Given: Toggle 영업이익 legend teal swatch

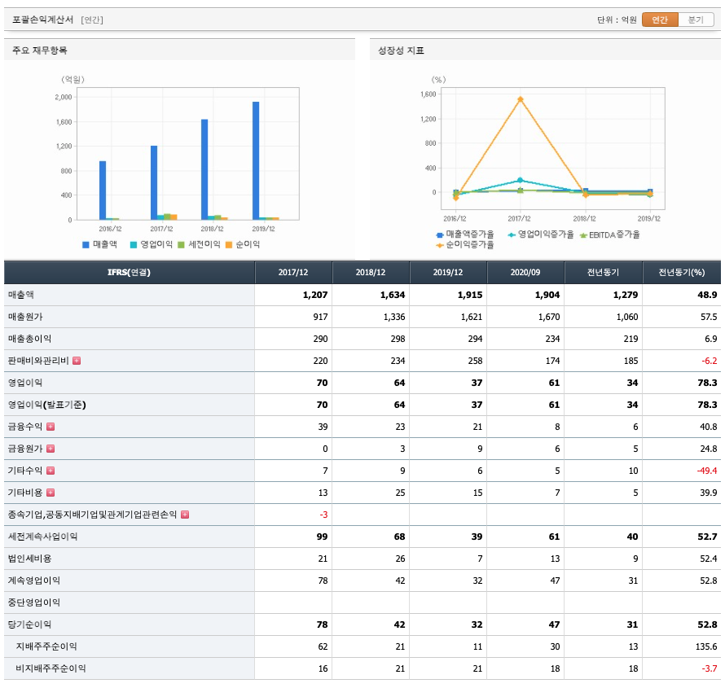Looking at the screenshot, I should pos(133,245).
